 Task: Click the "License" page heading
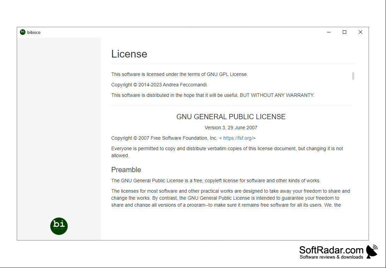click(x=129, y=54)
